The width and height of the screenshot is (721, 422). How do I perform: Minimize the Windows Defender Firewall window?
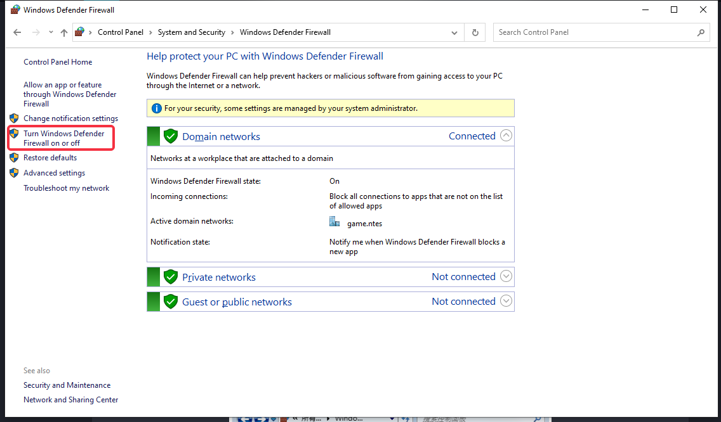click(x=645, y=10)
